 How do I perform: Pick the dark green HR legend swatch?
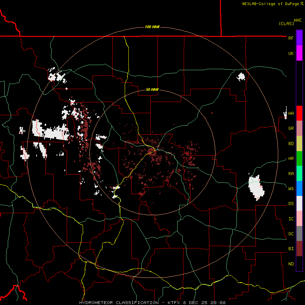299,158
